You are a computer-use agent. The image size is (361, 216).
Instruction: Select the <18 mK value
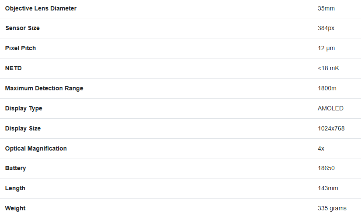click(328, 68)
